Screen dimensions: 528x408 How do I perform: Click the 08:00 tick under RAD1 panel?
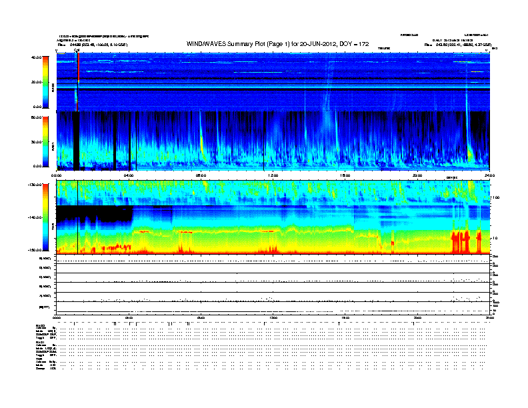(201, 175)
